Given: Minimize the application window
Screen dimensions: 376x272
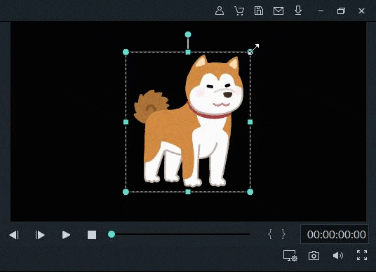Looking at the screenshot, I should click(321, 11).
